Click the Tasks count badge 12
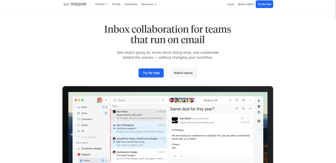Screen dimensions: 336x163 (x=106, y=113)
